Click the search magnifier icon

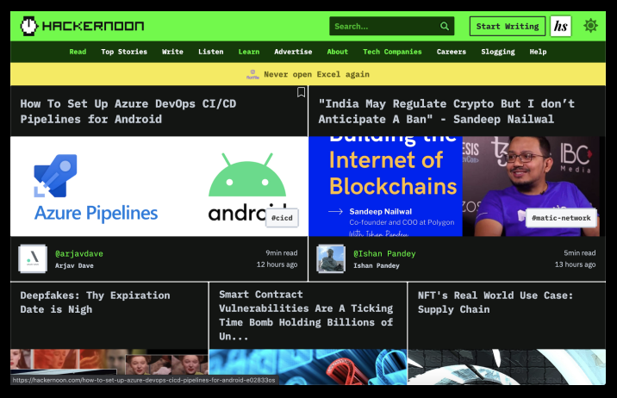point(445,27)
